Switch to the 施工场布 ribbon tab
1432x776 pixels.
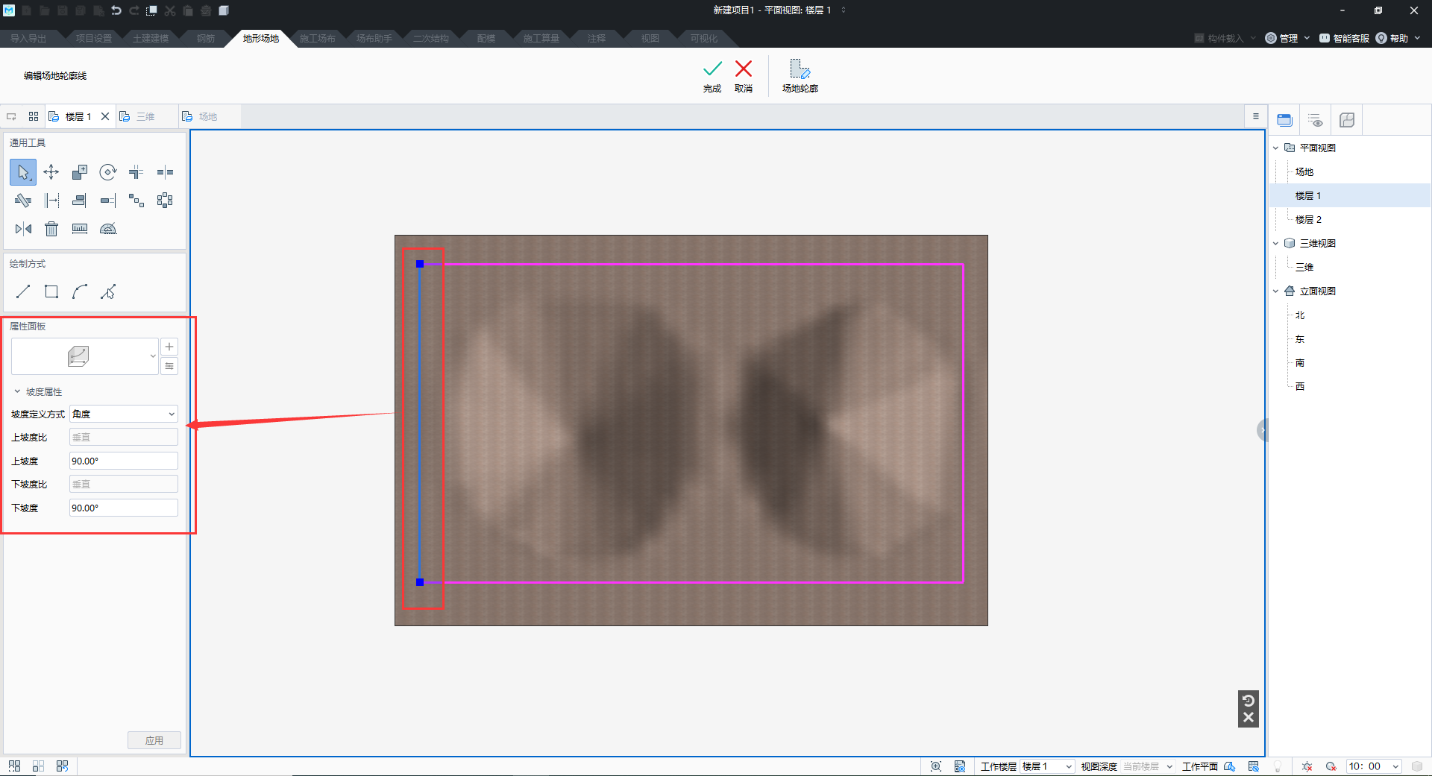point(317,38)
